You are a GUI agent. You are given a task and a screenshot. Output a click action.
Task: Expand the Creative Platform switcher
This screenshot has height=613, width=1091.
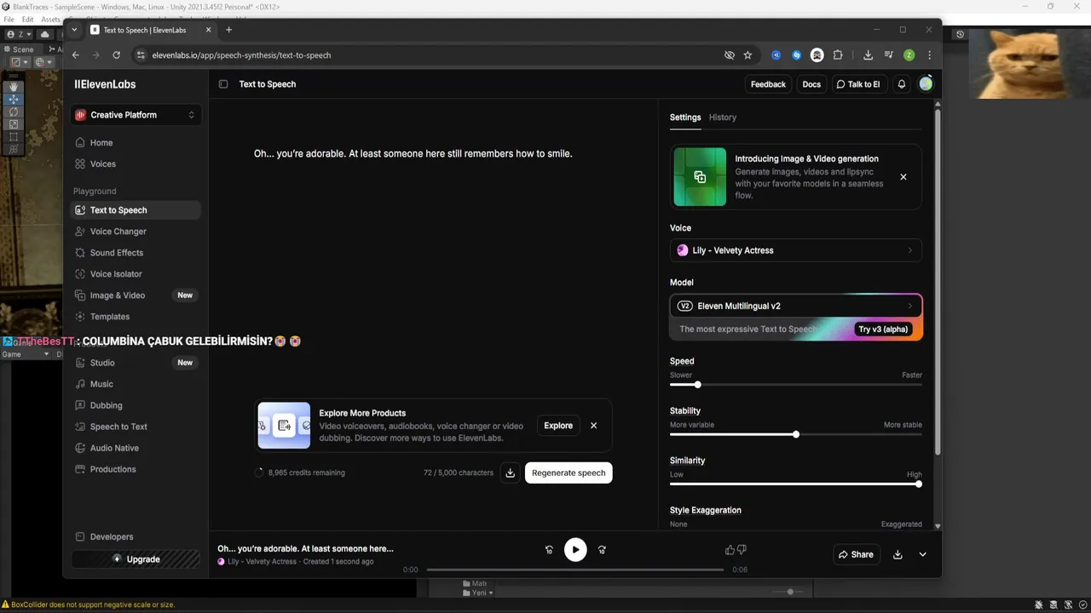tap(136, 115)
